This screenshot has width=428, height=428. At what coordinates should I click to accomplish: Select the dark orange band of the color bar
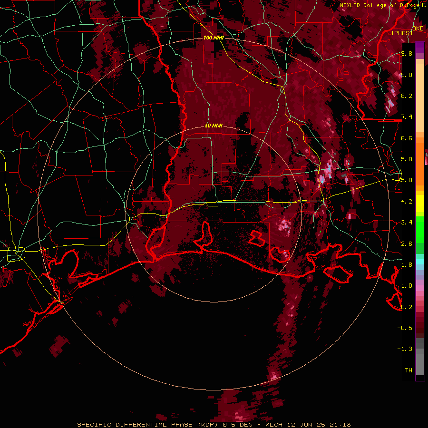point(420,164)
